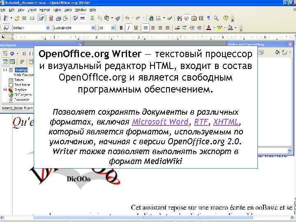This screenshot has height=222, width=296.
Task: Toggle Underline formatting
Action: (x=136, y=28)
